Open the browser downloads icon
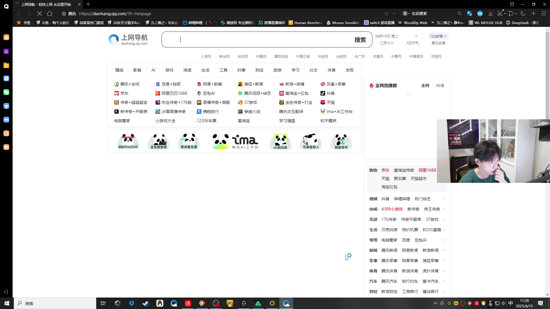 490,13
